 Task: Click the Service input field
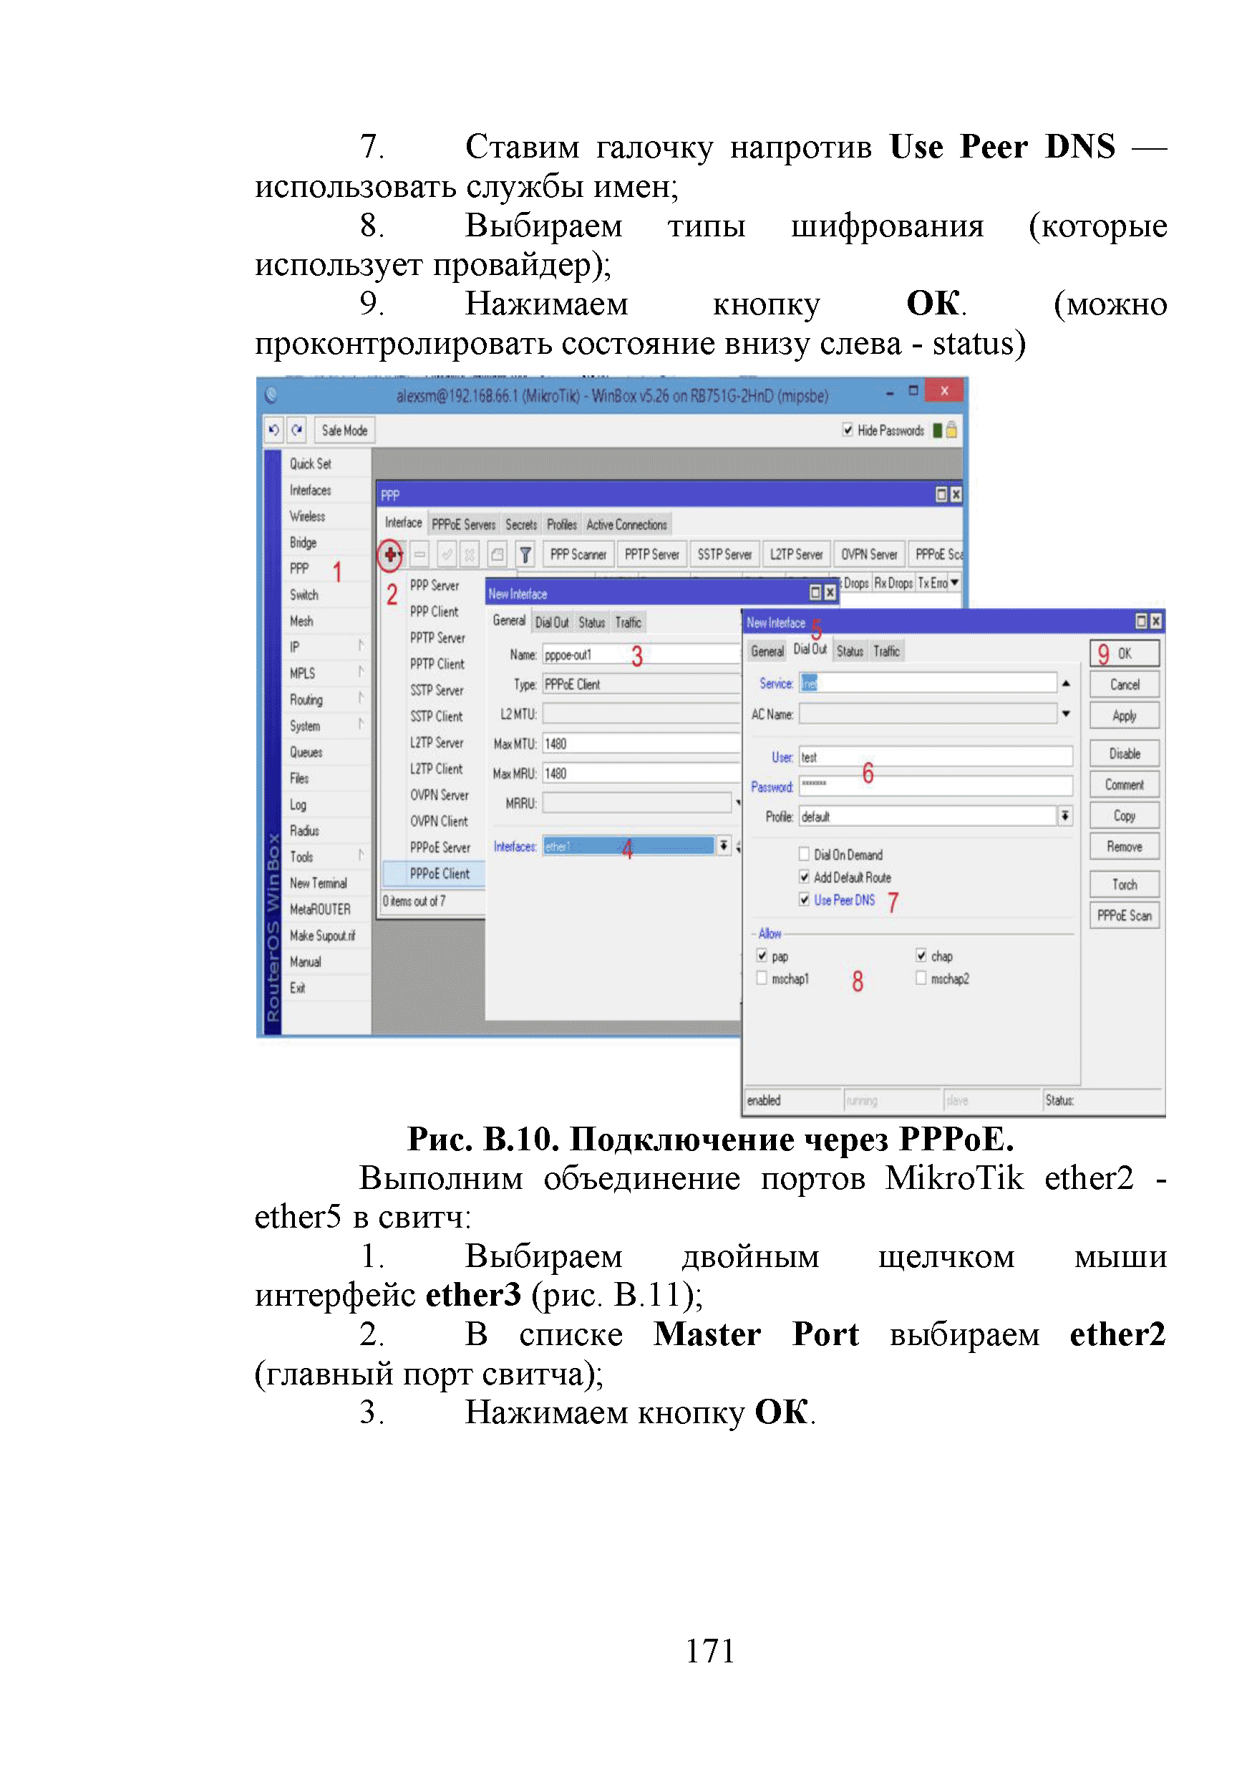click(928, 683)
